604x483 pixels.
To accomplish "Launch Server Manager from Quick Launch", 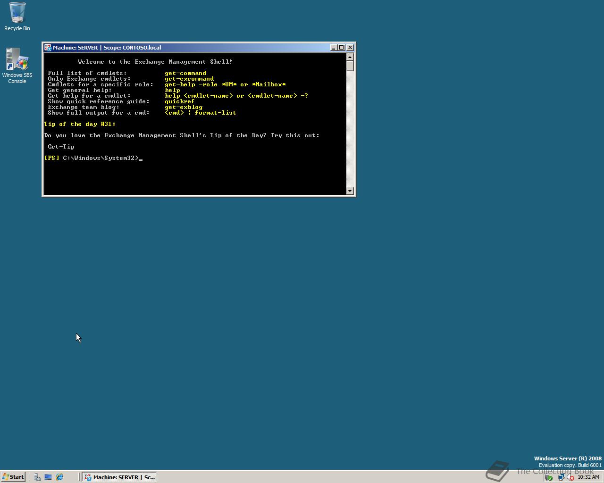I will (37, 477).
